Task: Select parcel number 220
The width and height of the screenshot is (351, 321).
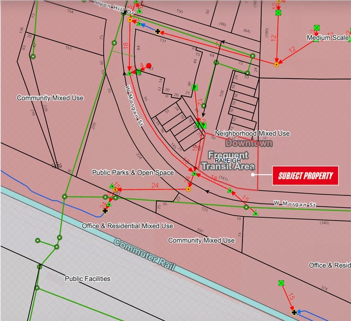Action: tap(94, 126)
